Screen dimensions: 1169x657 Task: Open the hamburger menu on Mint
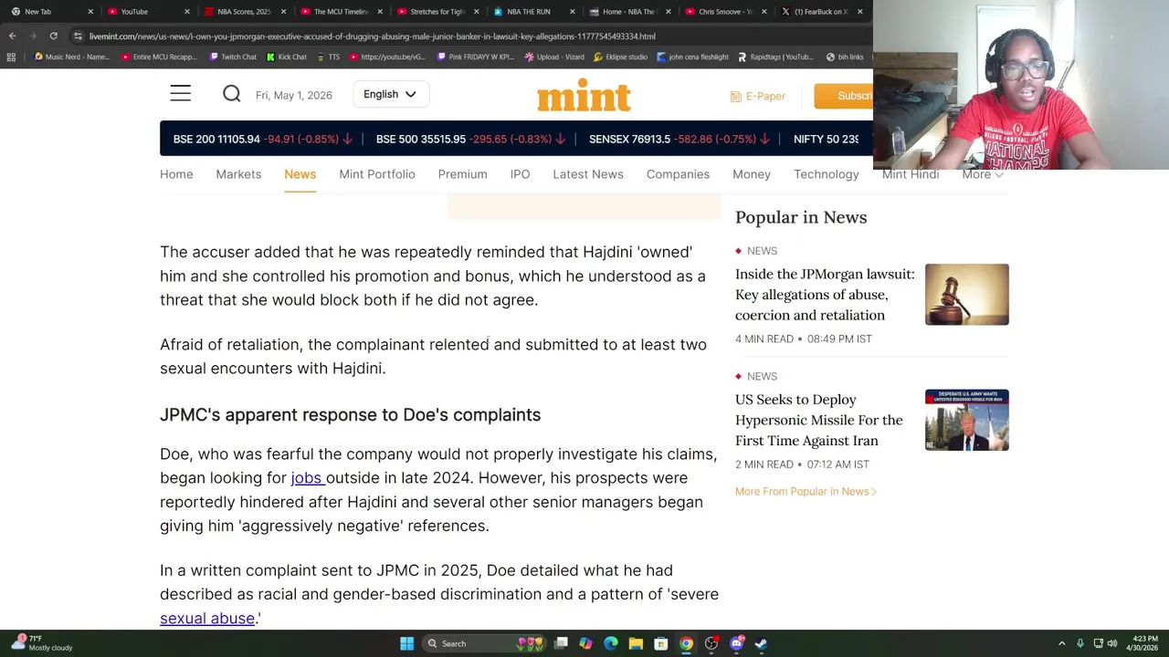tap(180, 94)
